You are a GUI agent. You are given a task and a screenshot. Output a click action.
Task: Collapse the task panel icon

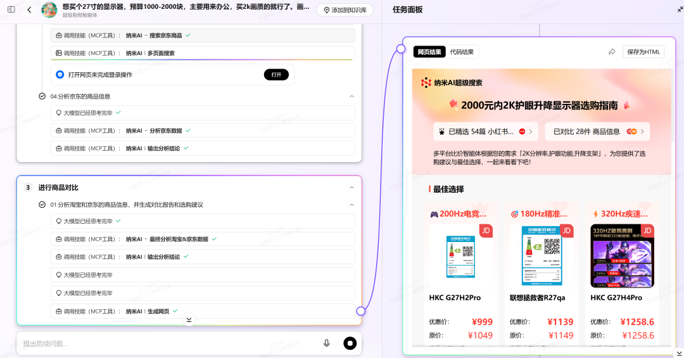click(x=680, y=10)
